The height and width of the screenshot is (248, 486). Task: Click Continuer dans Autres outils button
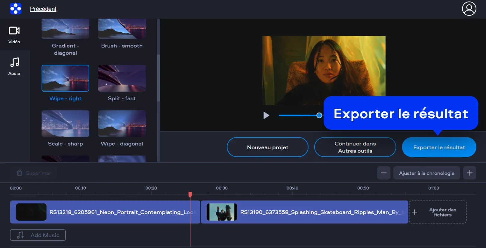(355, 147)
